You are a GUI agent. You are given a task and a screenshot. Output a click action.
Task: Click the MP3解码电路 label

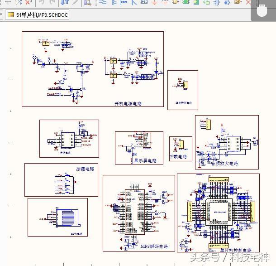click(x=154, y=246)
